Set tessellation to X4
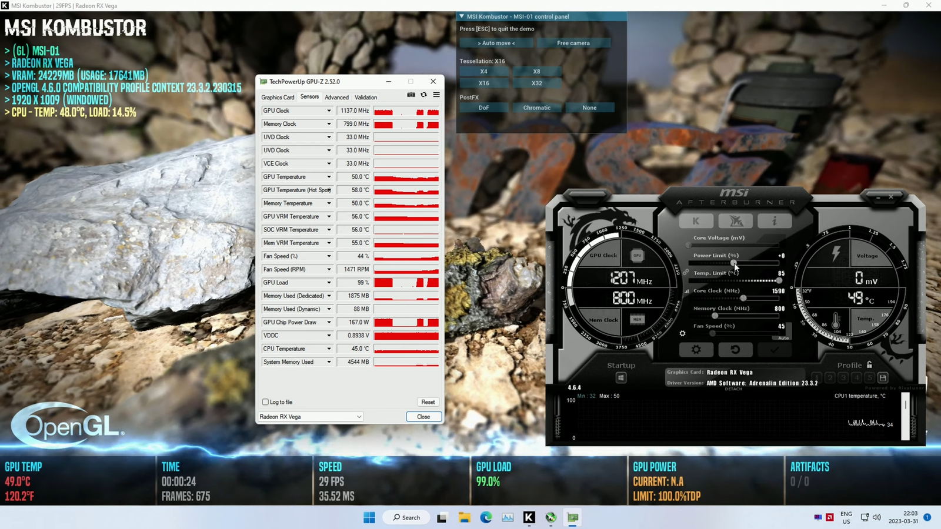941x529 pixels. pos(484,72)
